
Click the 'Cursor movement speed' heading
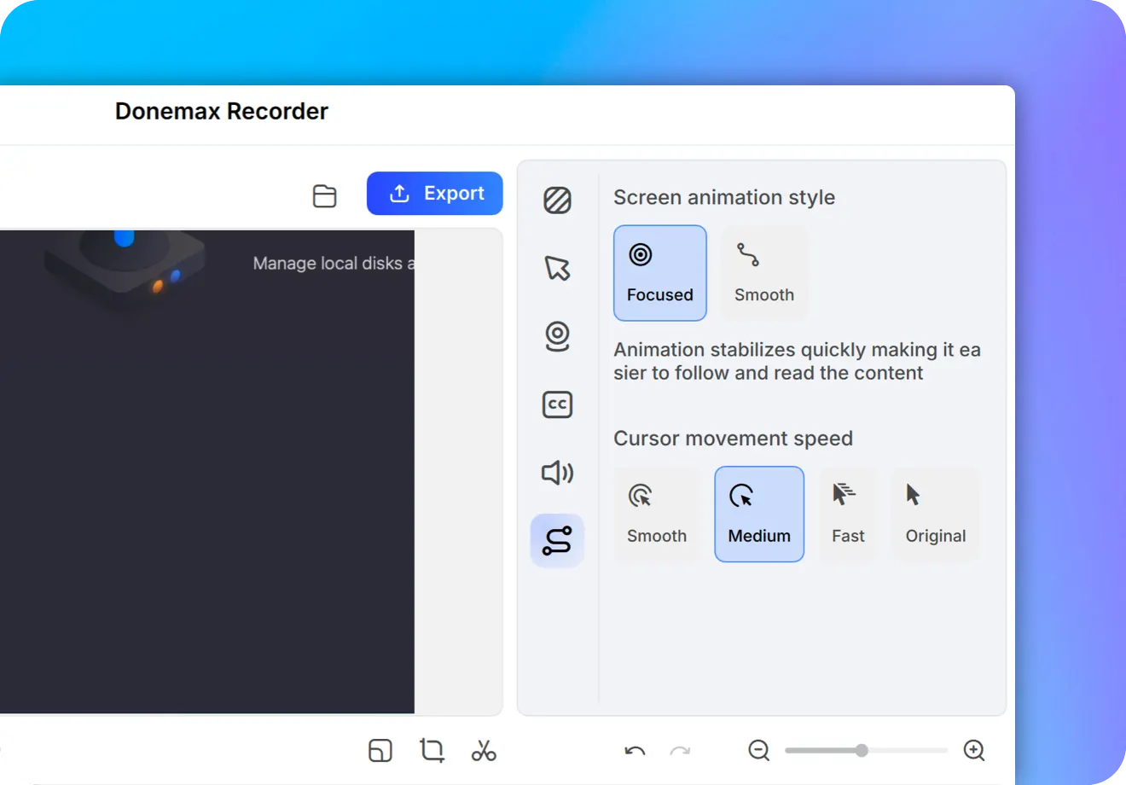[734, 439]
